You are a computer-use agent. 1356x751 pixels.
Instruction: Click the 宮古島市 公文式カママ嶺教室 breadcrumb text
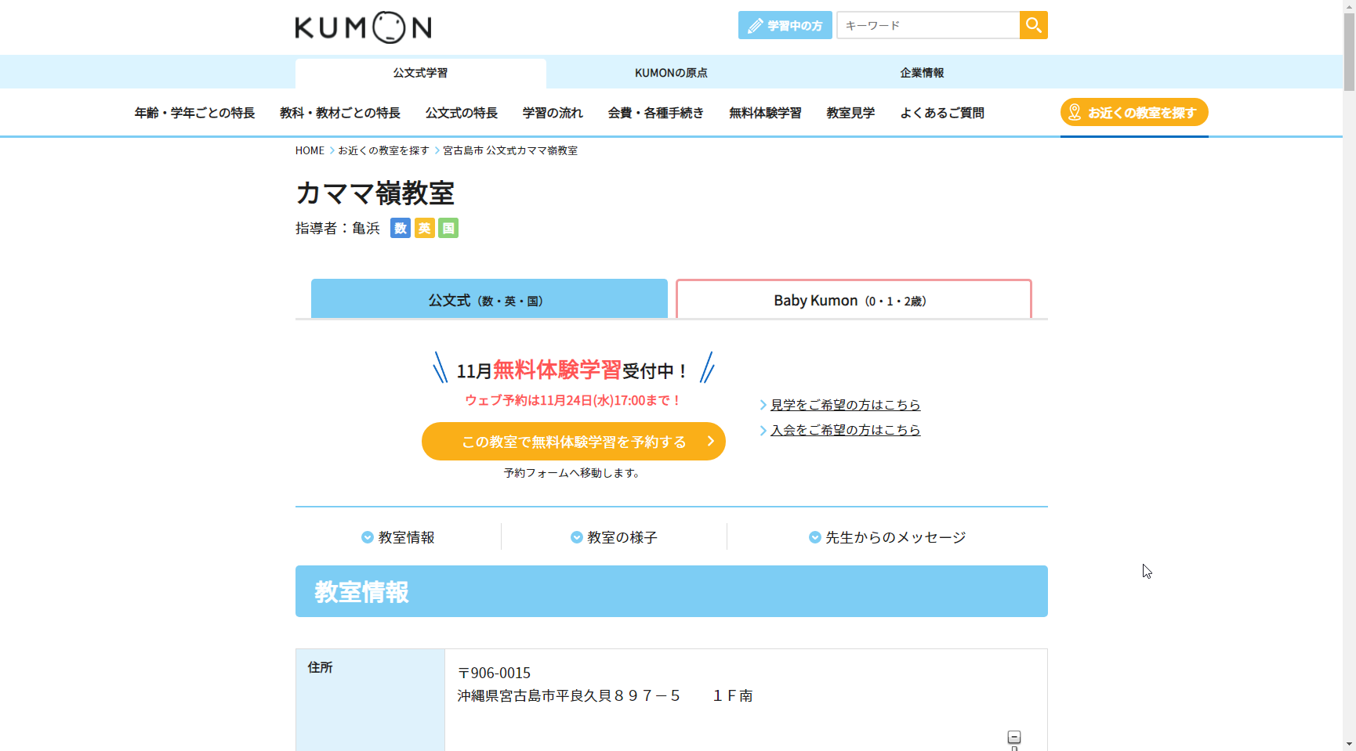510,150
